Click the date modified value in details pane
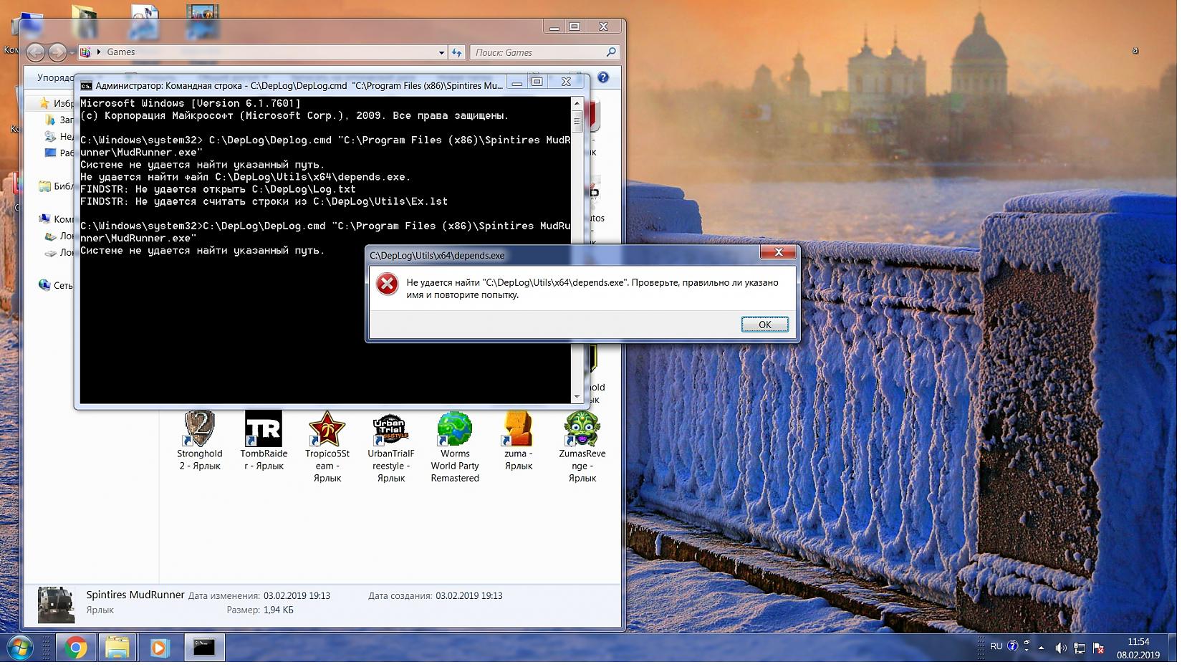1182x667 pixels. tap(297, 595)
